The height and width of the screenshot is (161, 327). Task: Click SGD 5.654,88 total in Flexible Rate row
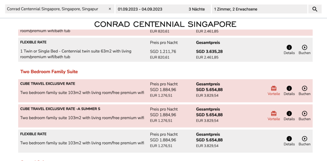[x=209, y=140]
